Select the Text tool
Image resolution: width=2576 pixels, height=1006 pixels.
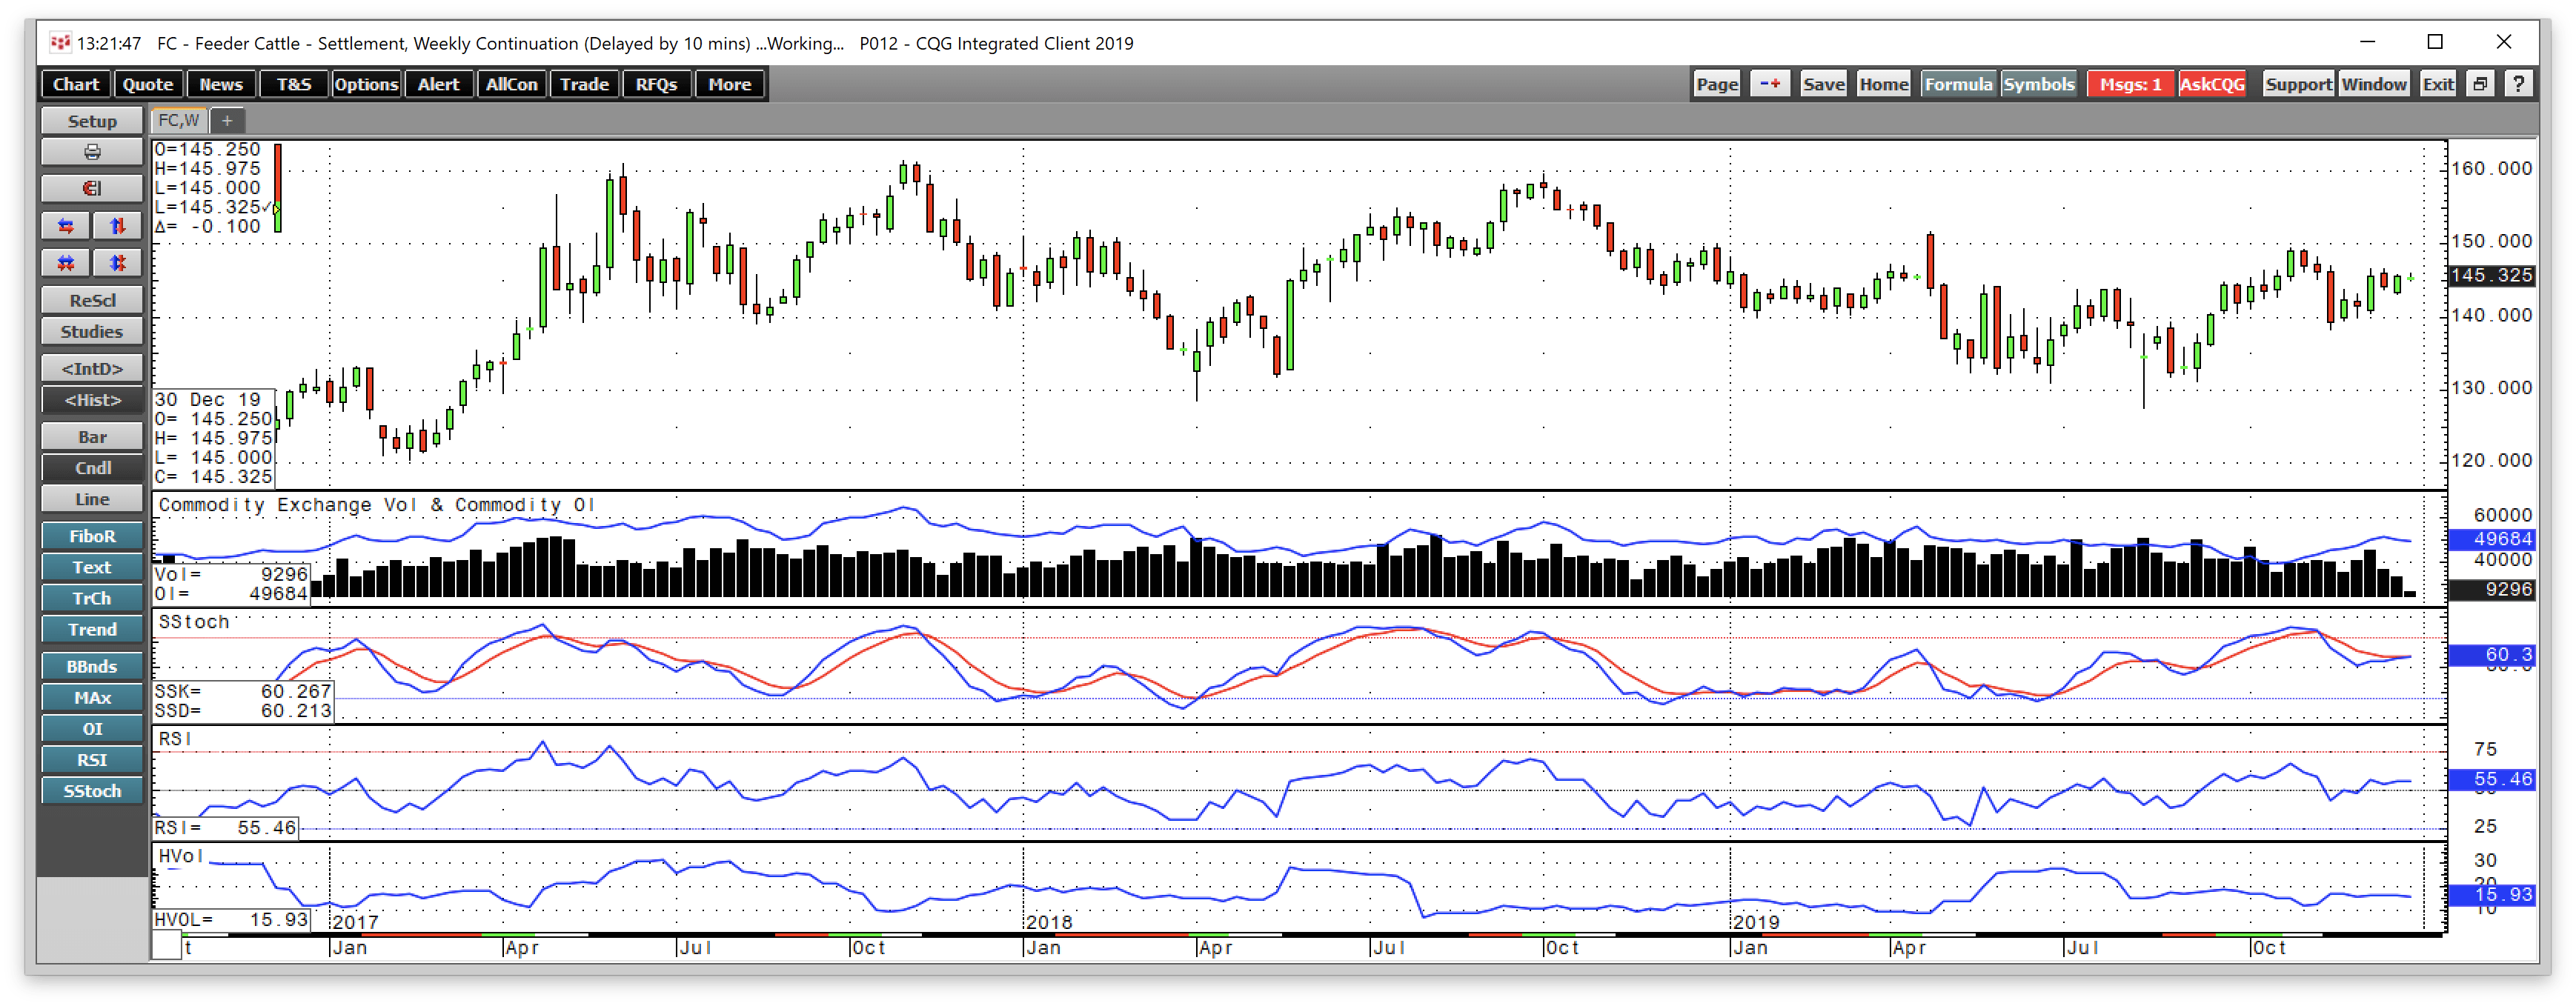tap(92, 567)
